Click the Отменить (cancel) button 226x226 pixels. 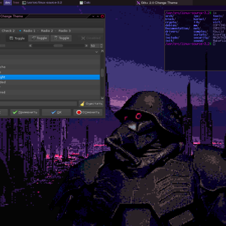pos(88,112)
